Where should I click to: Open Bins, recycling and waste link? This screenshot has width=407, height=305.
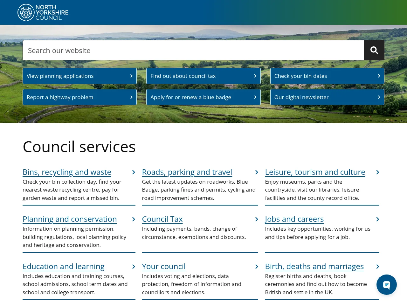[67, 172]
